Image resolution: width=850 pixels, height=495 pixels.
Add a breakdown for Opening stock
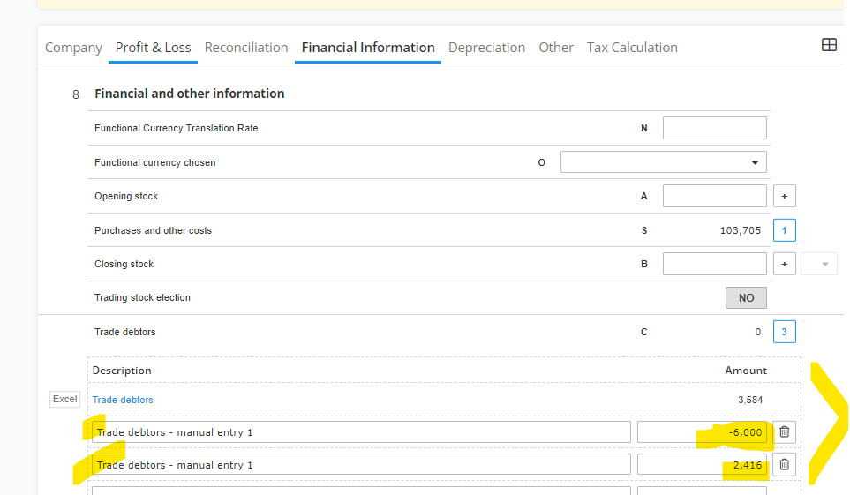coord(784,196)
